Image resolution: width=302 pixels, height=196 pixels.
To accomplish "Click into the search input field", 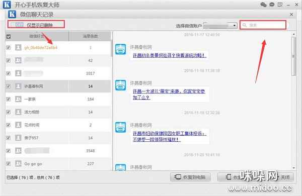I will [x=263, y=25].
